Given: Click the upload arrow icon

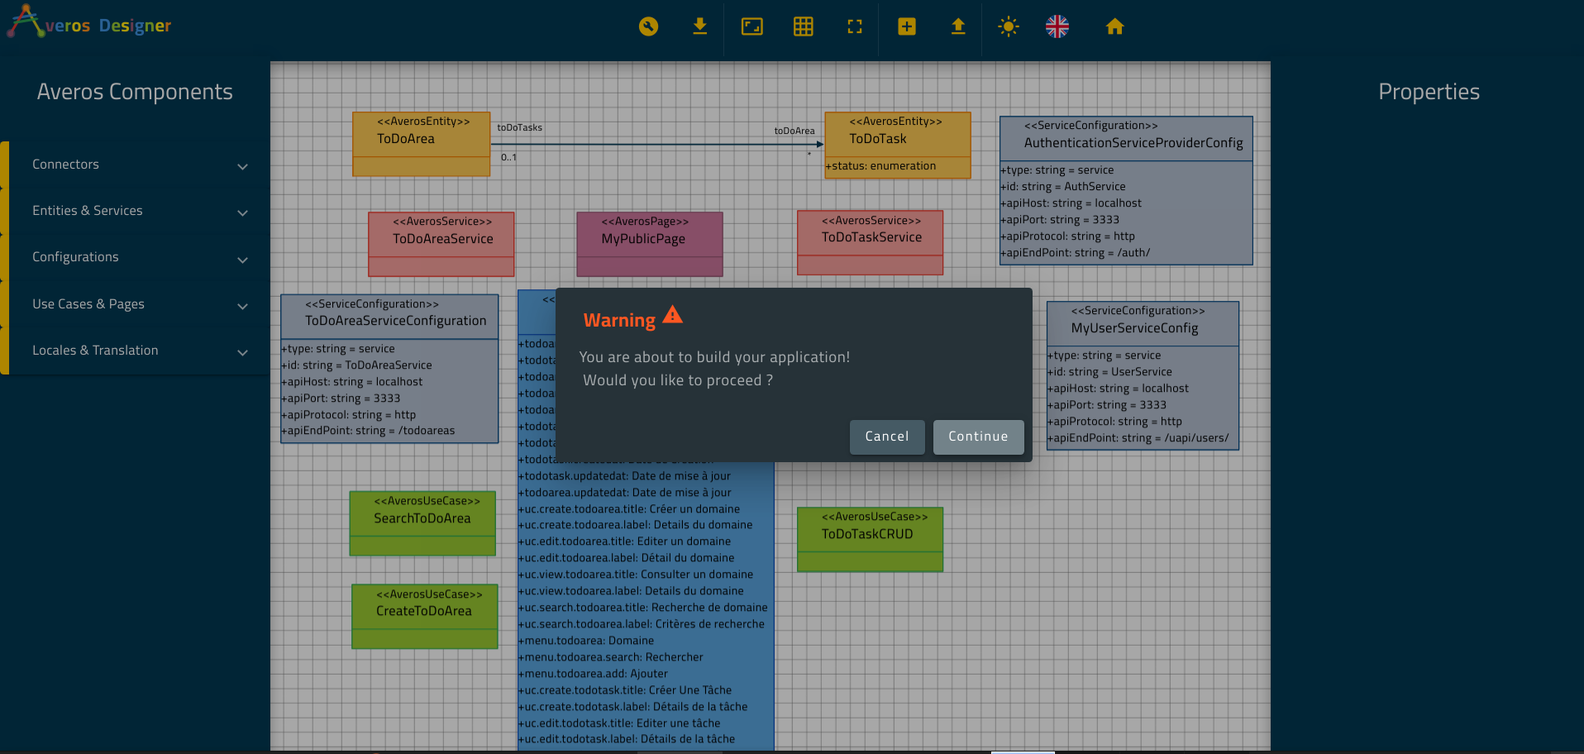Looking at the screenshot, I should 957,26.
